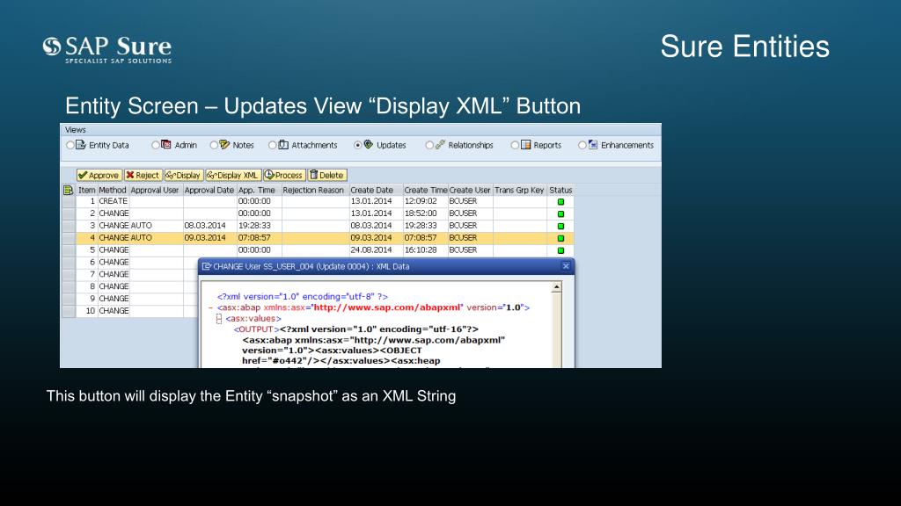Screen dimensions: 901x506
Task: Click the Notes pencil icon
Action: click(x=224, y=145)
